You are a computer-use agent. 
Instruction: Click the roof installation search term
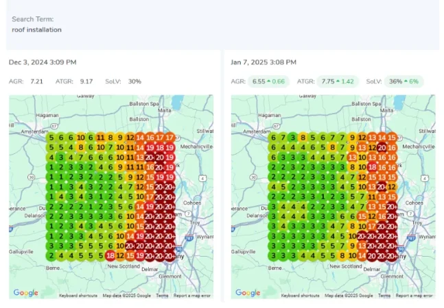pos(36,29)
